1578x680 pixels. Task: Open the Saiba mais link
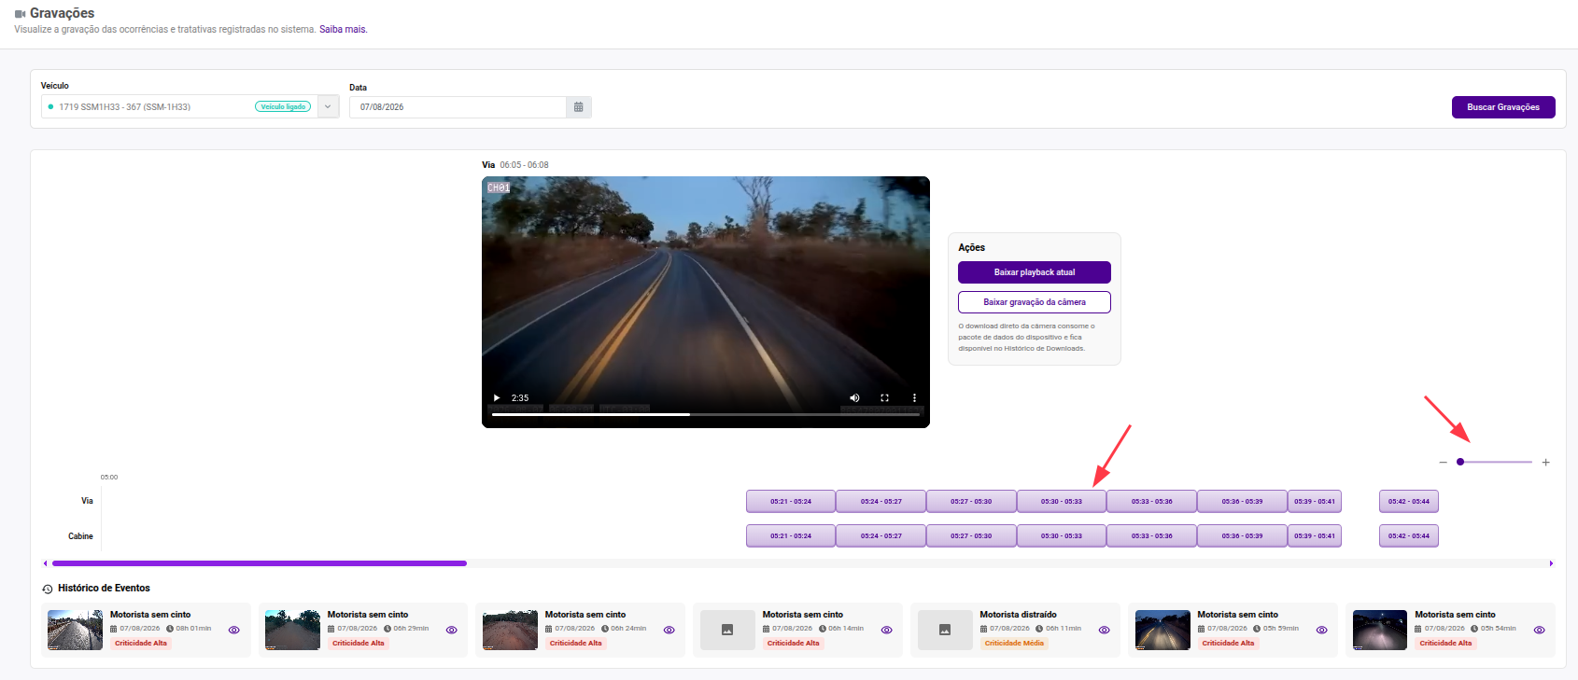click(x=343, y=29)
